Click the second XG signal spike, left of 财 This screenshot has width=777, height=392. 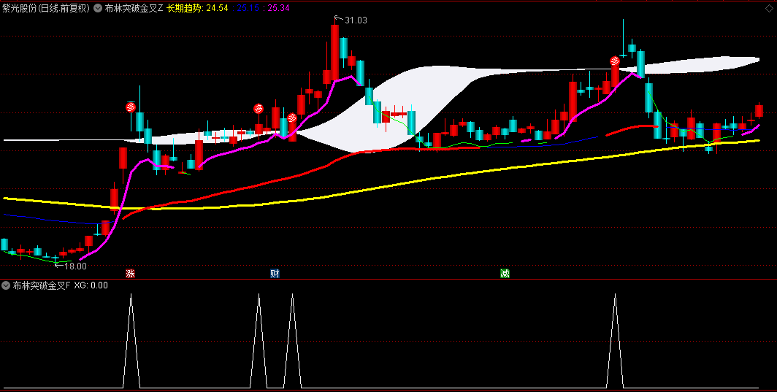259,340
